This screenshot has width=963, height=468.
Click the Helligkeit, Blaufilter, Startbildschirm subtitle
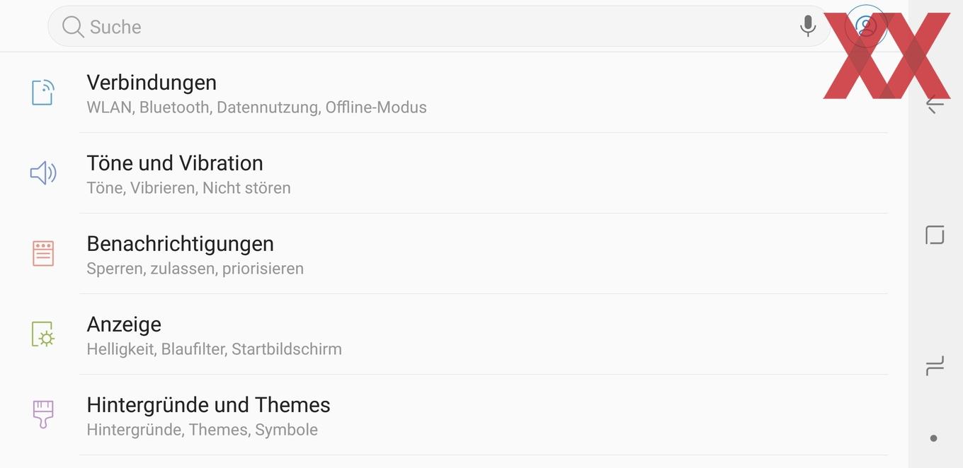click(x=214, y=349)
